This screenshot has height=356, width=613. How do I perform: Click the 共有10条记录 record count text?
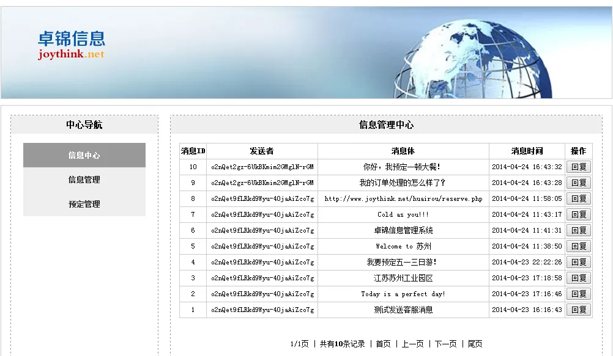click(x=342, y=344)
